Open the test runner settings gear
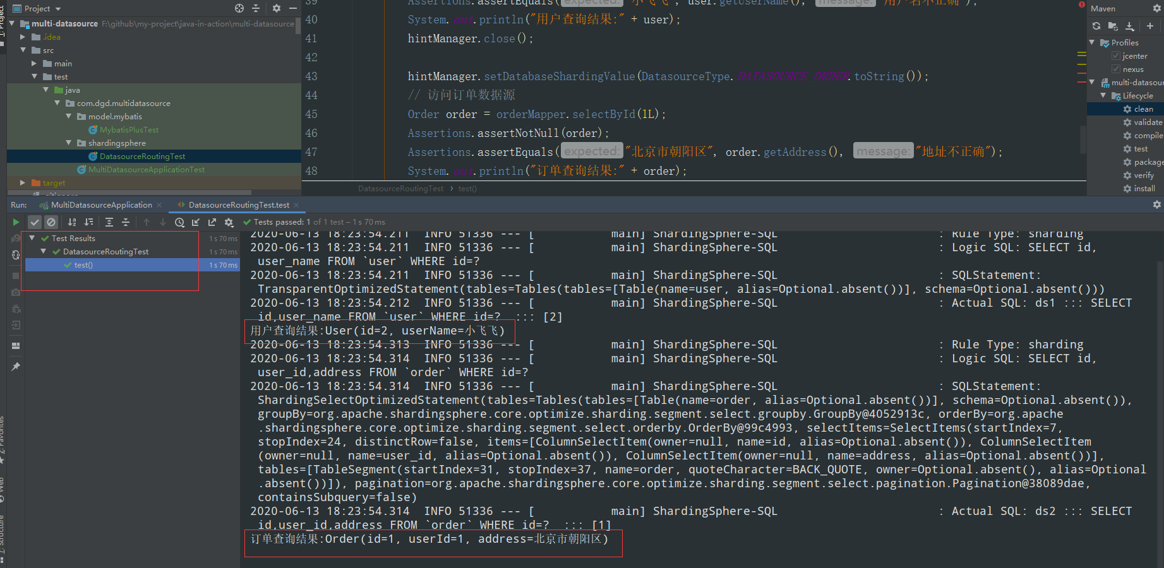The width and height of the screenshot is (1164, 568). pos(229,222)
